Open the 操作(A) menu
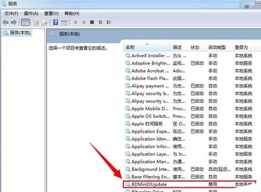Image resolution: width=261 pixels, height=192 pixels. pos(31,14)
